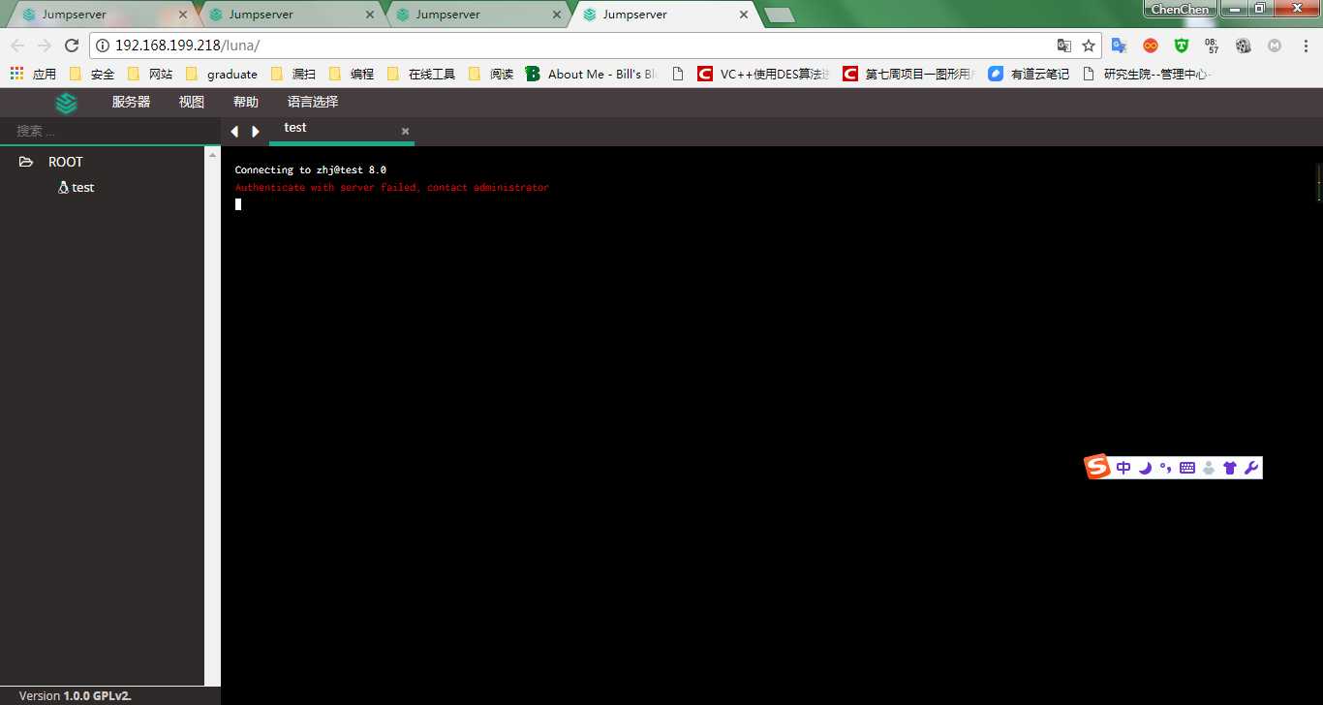Collapse the ROOT folder node
1323x705 pixels.
point(26,162)
